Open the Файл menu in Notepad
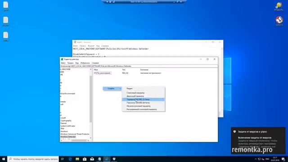 coord(75,46)
